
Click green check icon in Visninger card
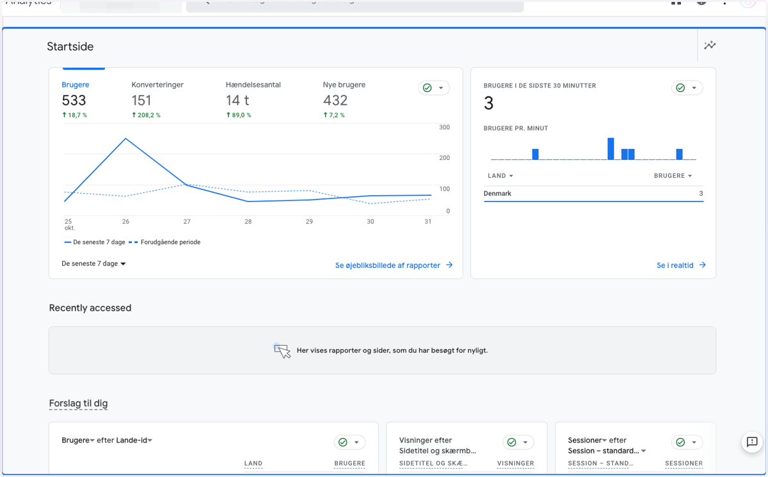click(x=511, y=442)
